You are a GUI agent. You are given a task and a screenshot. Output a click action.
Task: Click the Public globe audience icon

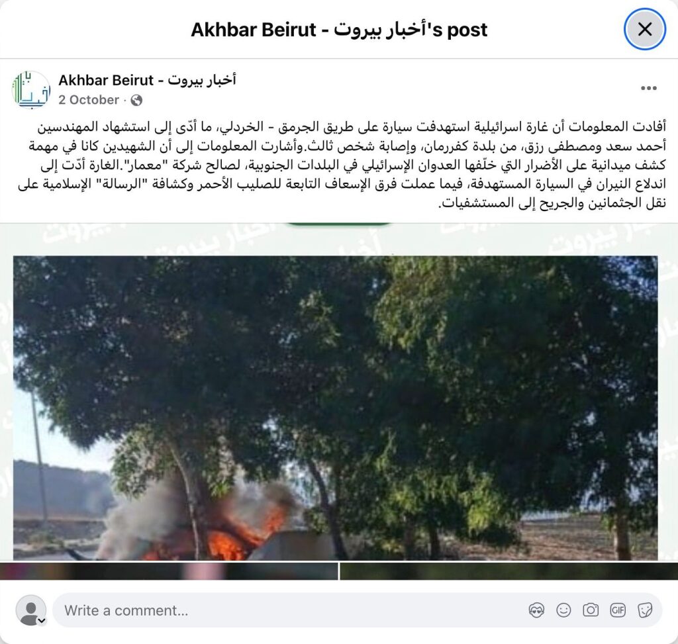pos(136,101)
